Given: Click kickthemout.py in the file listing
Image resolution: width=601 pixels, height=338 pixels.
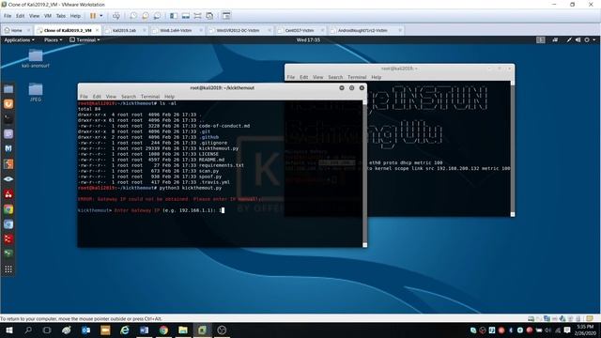Looking at the screenshot, I should click(219, 148).
